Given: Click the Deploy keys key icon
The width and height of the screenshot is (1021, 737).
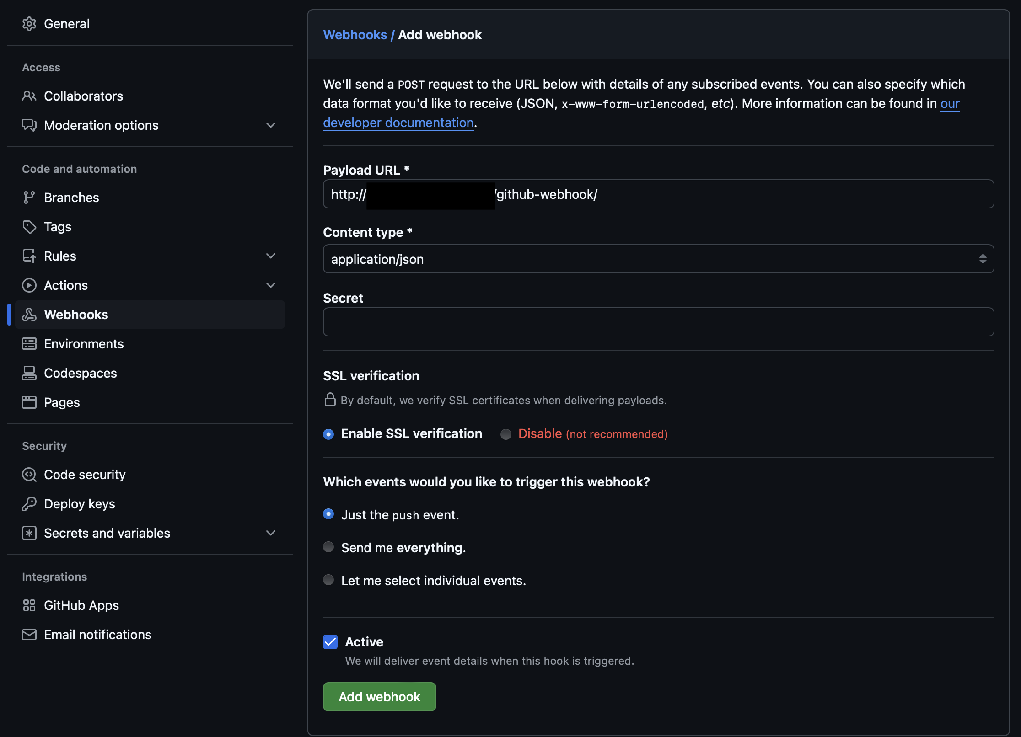Looking at the screenshot, I should (x=29, y=504).
